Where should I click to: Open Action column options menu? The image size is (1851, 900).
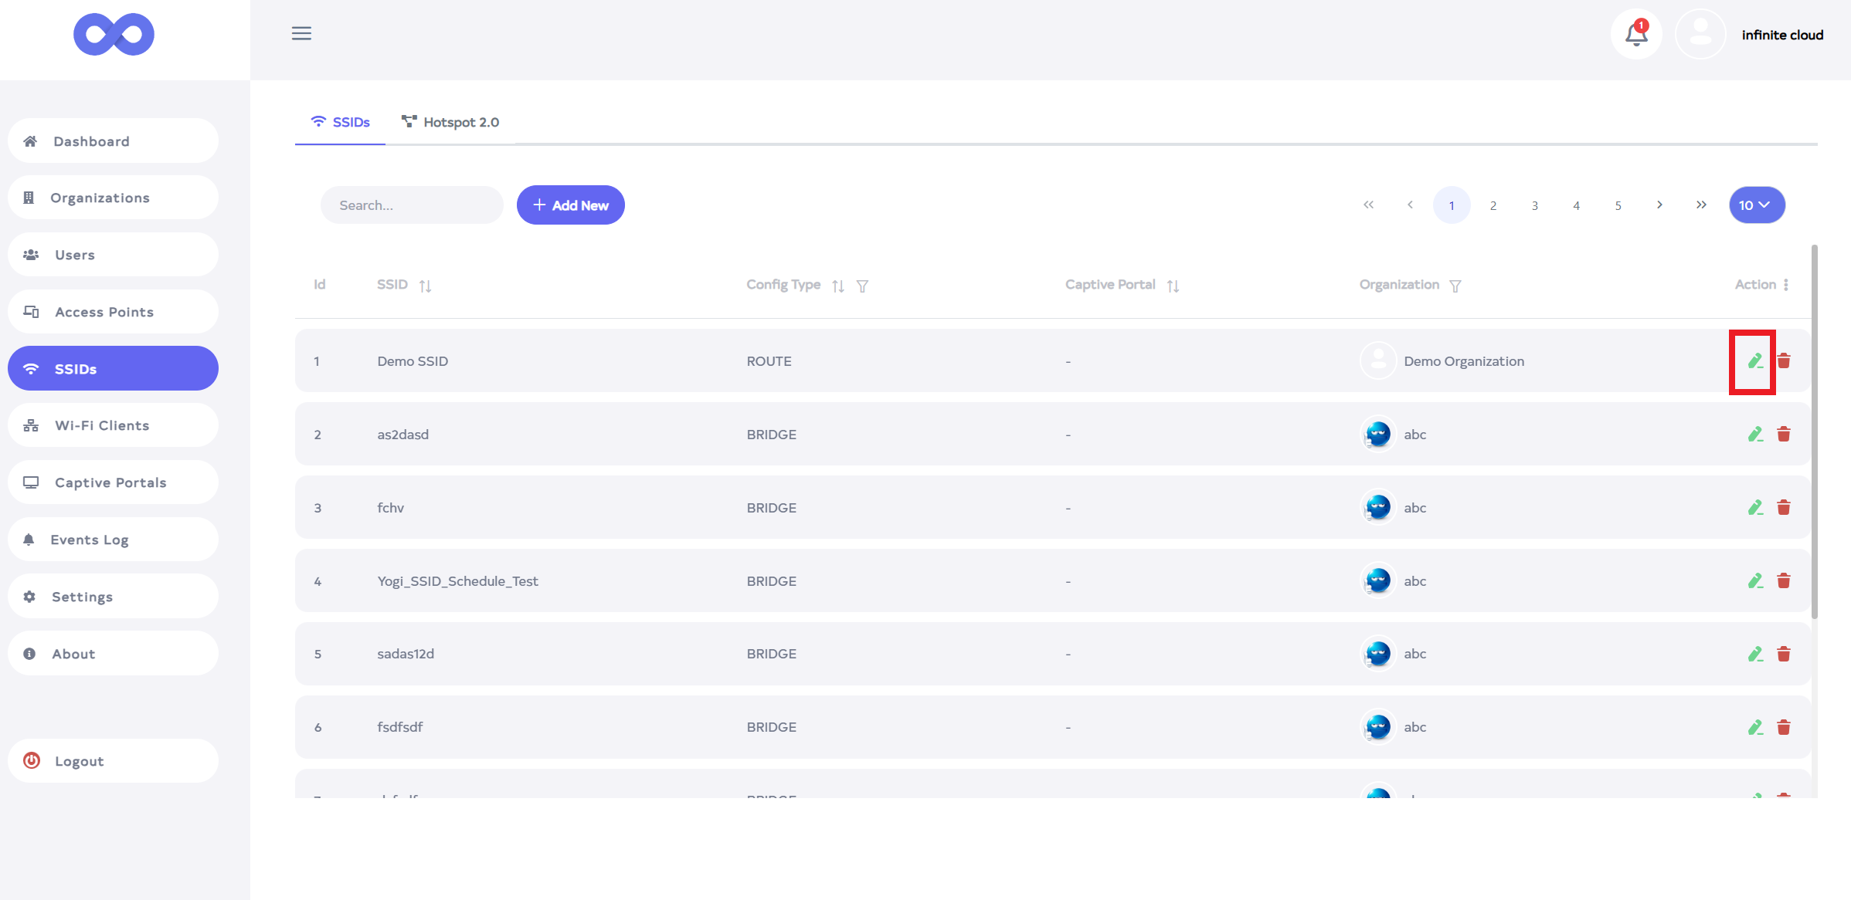point(1786,285)
